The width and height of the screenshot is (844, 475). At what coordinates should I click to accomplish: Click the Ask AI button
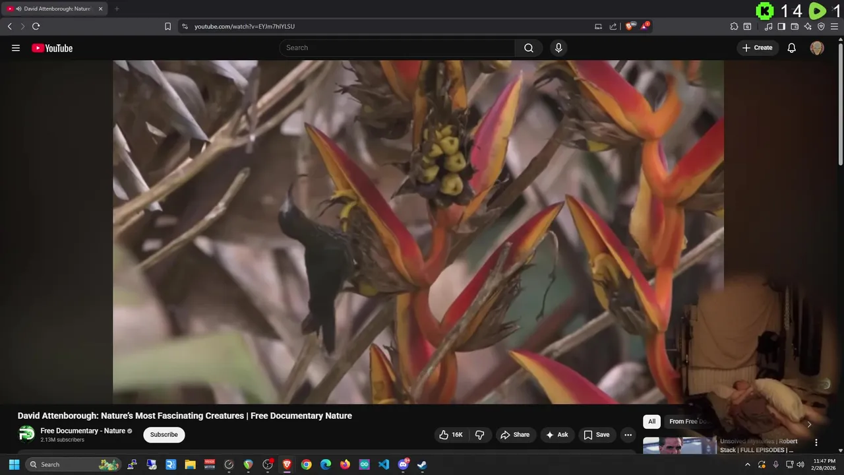point(557,435)
